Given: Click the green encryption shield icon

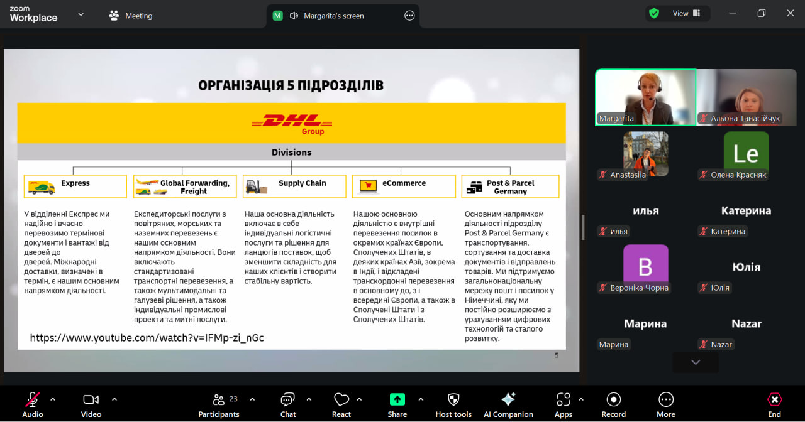Looking at the screenshot, I should coord(654,13).
